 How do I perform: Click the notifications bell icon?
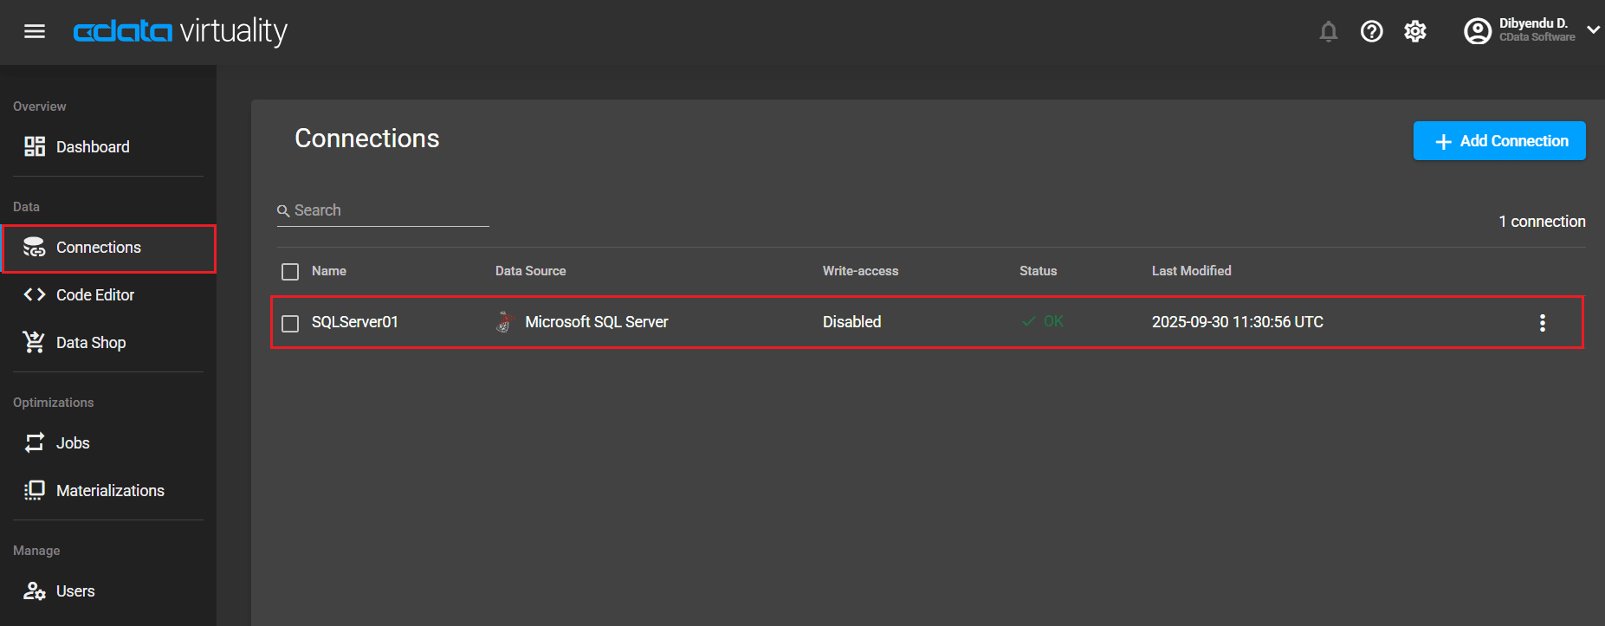coord(1328,32)
